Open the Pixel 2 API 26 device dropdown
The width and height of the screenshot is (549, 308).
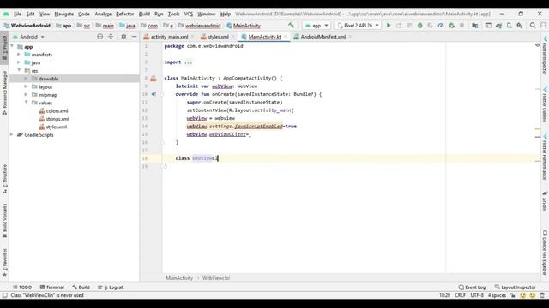pyautogui.click(x=358, y=26)
